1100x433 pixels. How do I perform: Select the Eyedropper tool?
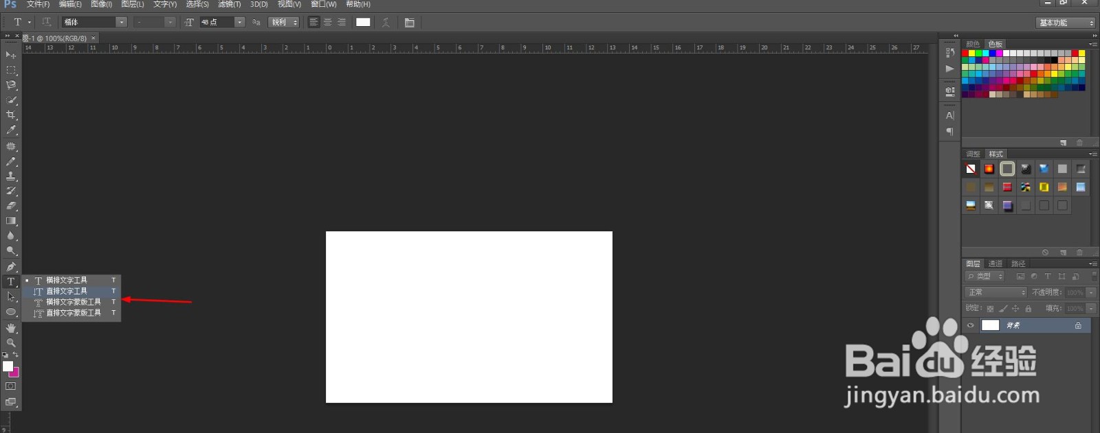[11, 130]
